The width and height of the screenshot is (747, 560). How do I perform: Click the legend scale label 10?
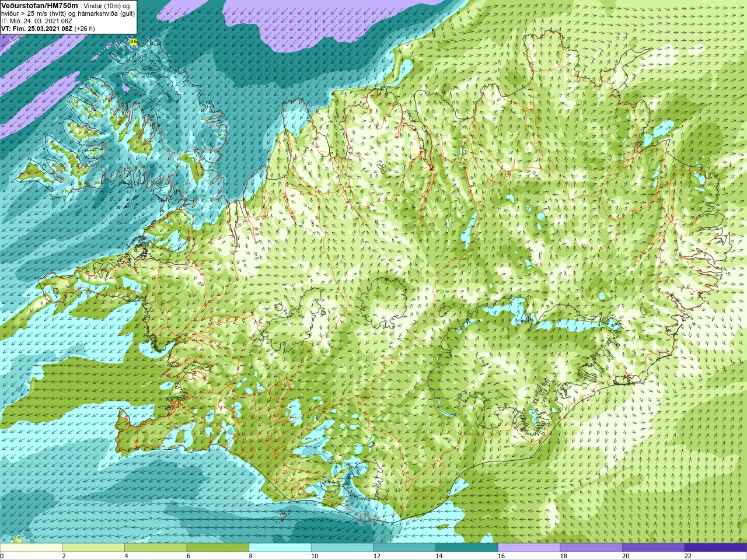(315, 556)
